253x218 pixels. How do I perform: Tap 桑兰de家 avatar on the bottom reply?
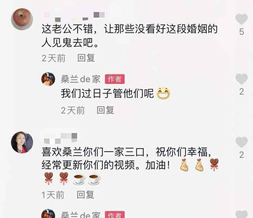tap(48, 214)
